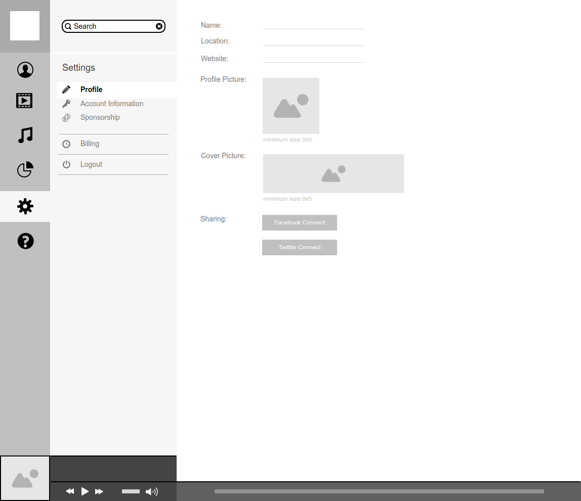
Task: Click the 'Name:' label
Action: pyautogui.click(x=211, y=25)
